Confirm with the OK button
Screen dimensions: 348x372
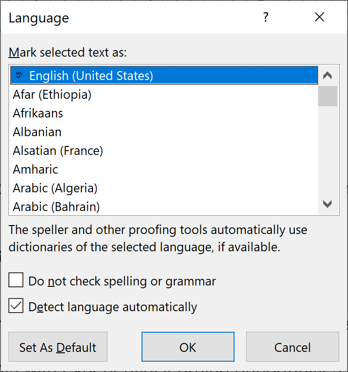pos(188,347)
